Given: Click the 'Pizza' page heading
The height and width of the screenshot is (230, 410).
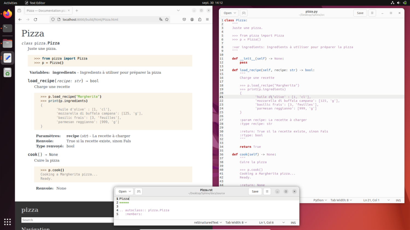Looking at the screenshot, I should [x=33, y=33].
